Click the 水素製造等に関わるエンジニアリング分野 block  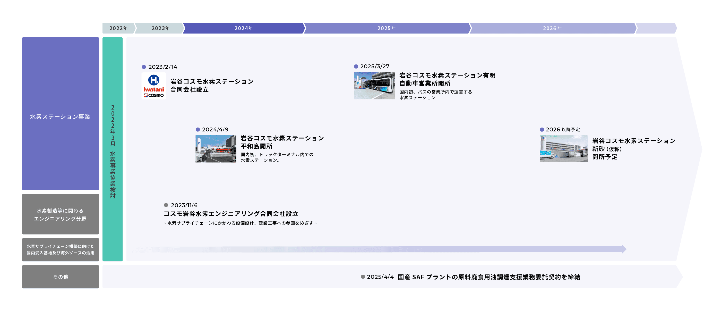coord(61,214)
